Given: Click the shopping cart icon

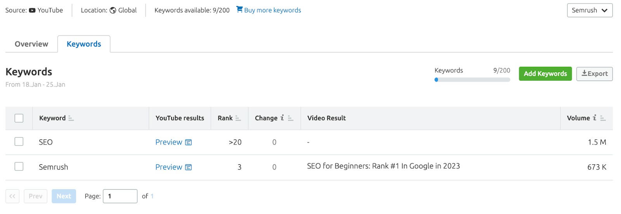Looking at the screenshot, I should [239, 9].
